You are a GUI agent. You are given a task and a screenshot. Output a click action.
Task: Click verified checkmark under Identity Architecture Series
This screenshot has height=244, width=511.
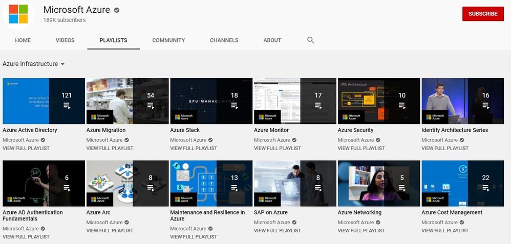[461, 140]
